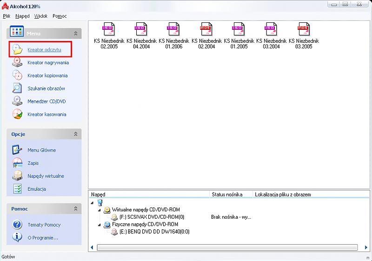Click the Kreator nagrywania disc icon
This screenshot has height=261, width=372.
(17, 62)
